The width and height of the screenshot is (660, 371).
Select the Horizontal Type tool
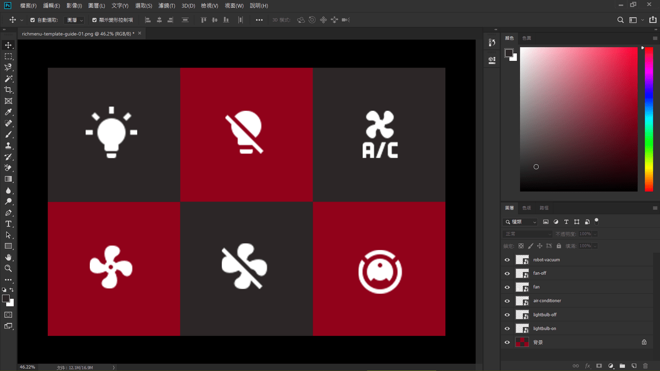point(8,224)
